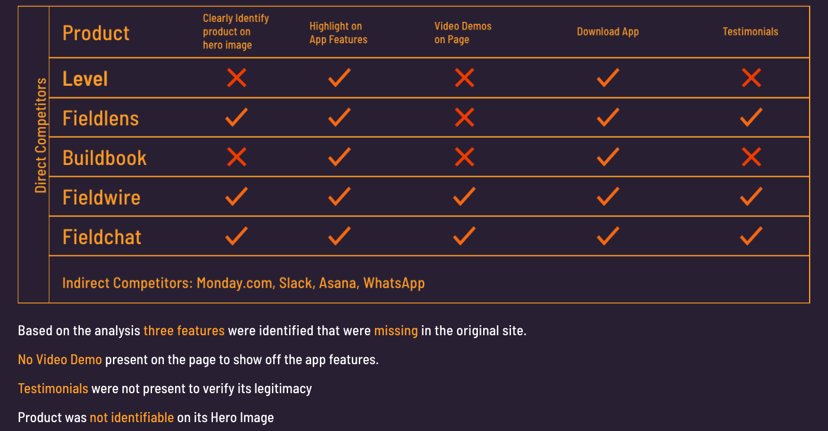Click Buildbook hero image cross mark
Screen dimensions: 828x431
pyautogui.click(x=237, y=157)
